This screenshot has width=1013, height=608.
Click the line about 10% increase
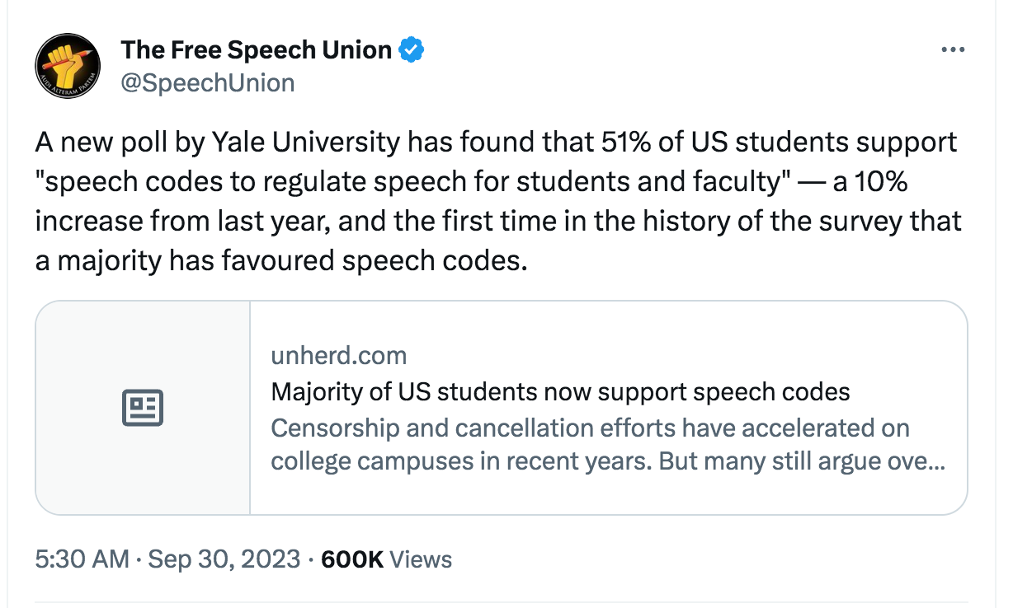[498, 222]
